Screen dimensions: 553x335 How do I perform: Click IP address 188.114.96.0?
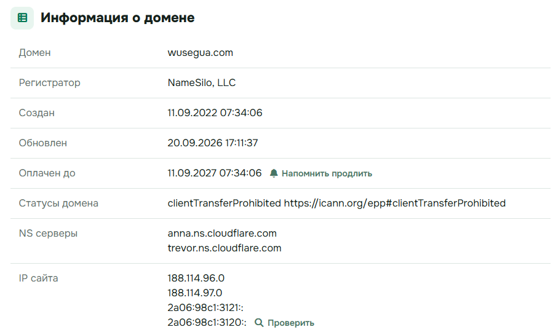pyautogui.click(x=196, y=278)
